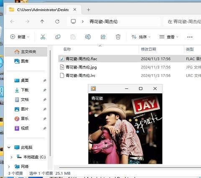Click the 青花瓷-周杰伦 breadcrumb in address bar

point(103,22)
